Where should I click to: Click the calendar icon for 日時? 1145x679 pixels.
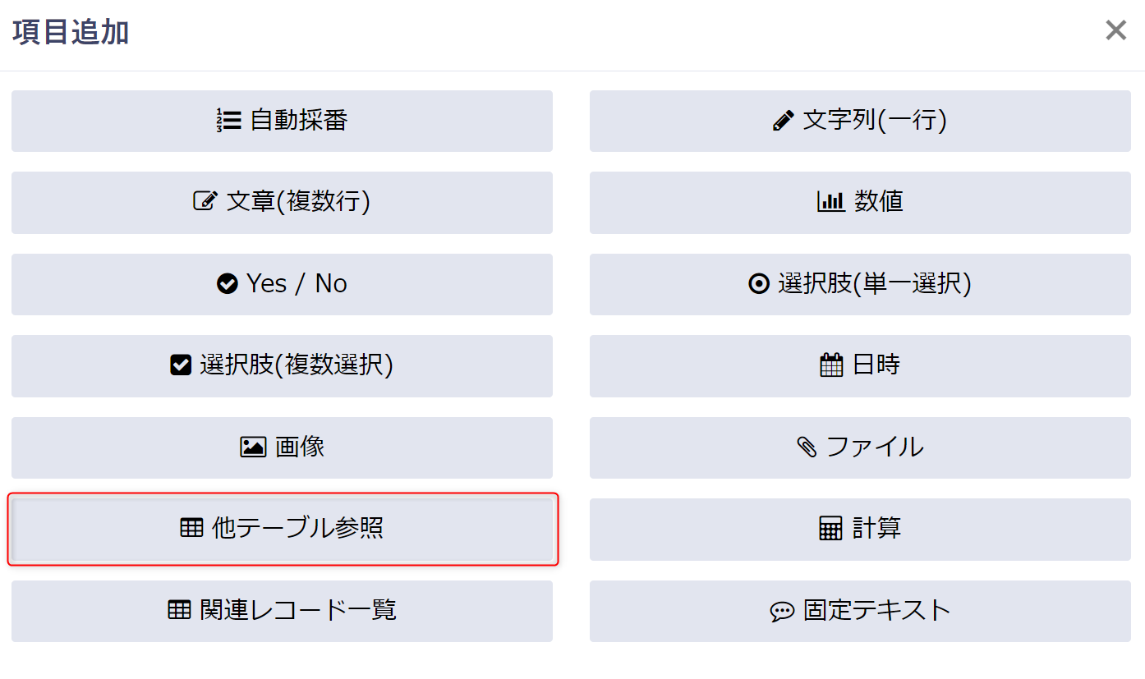[832, 365]
